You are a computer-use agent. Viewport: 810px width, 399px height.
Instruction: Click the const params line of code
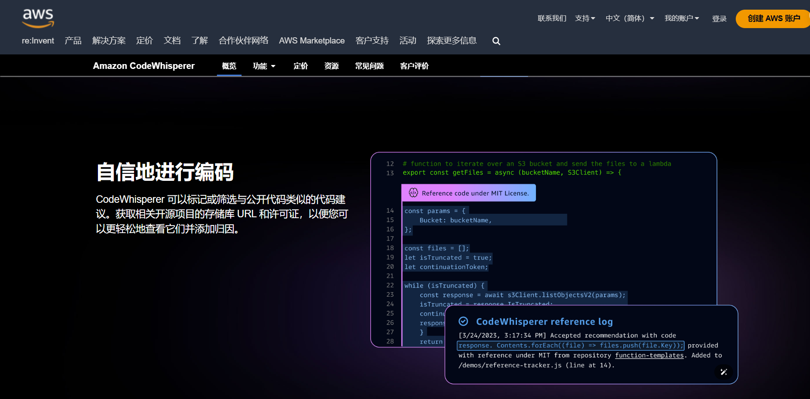click(x=435, y=211)
